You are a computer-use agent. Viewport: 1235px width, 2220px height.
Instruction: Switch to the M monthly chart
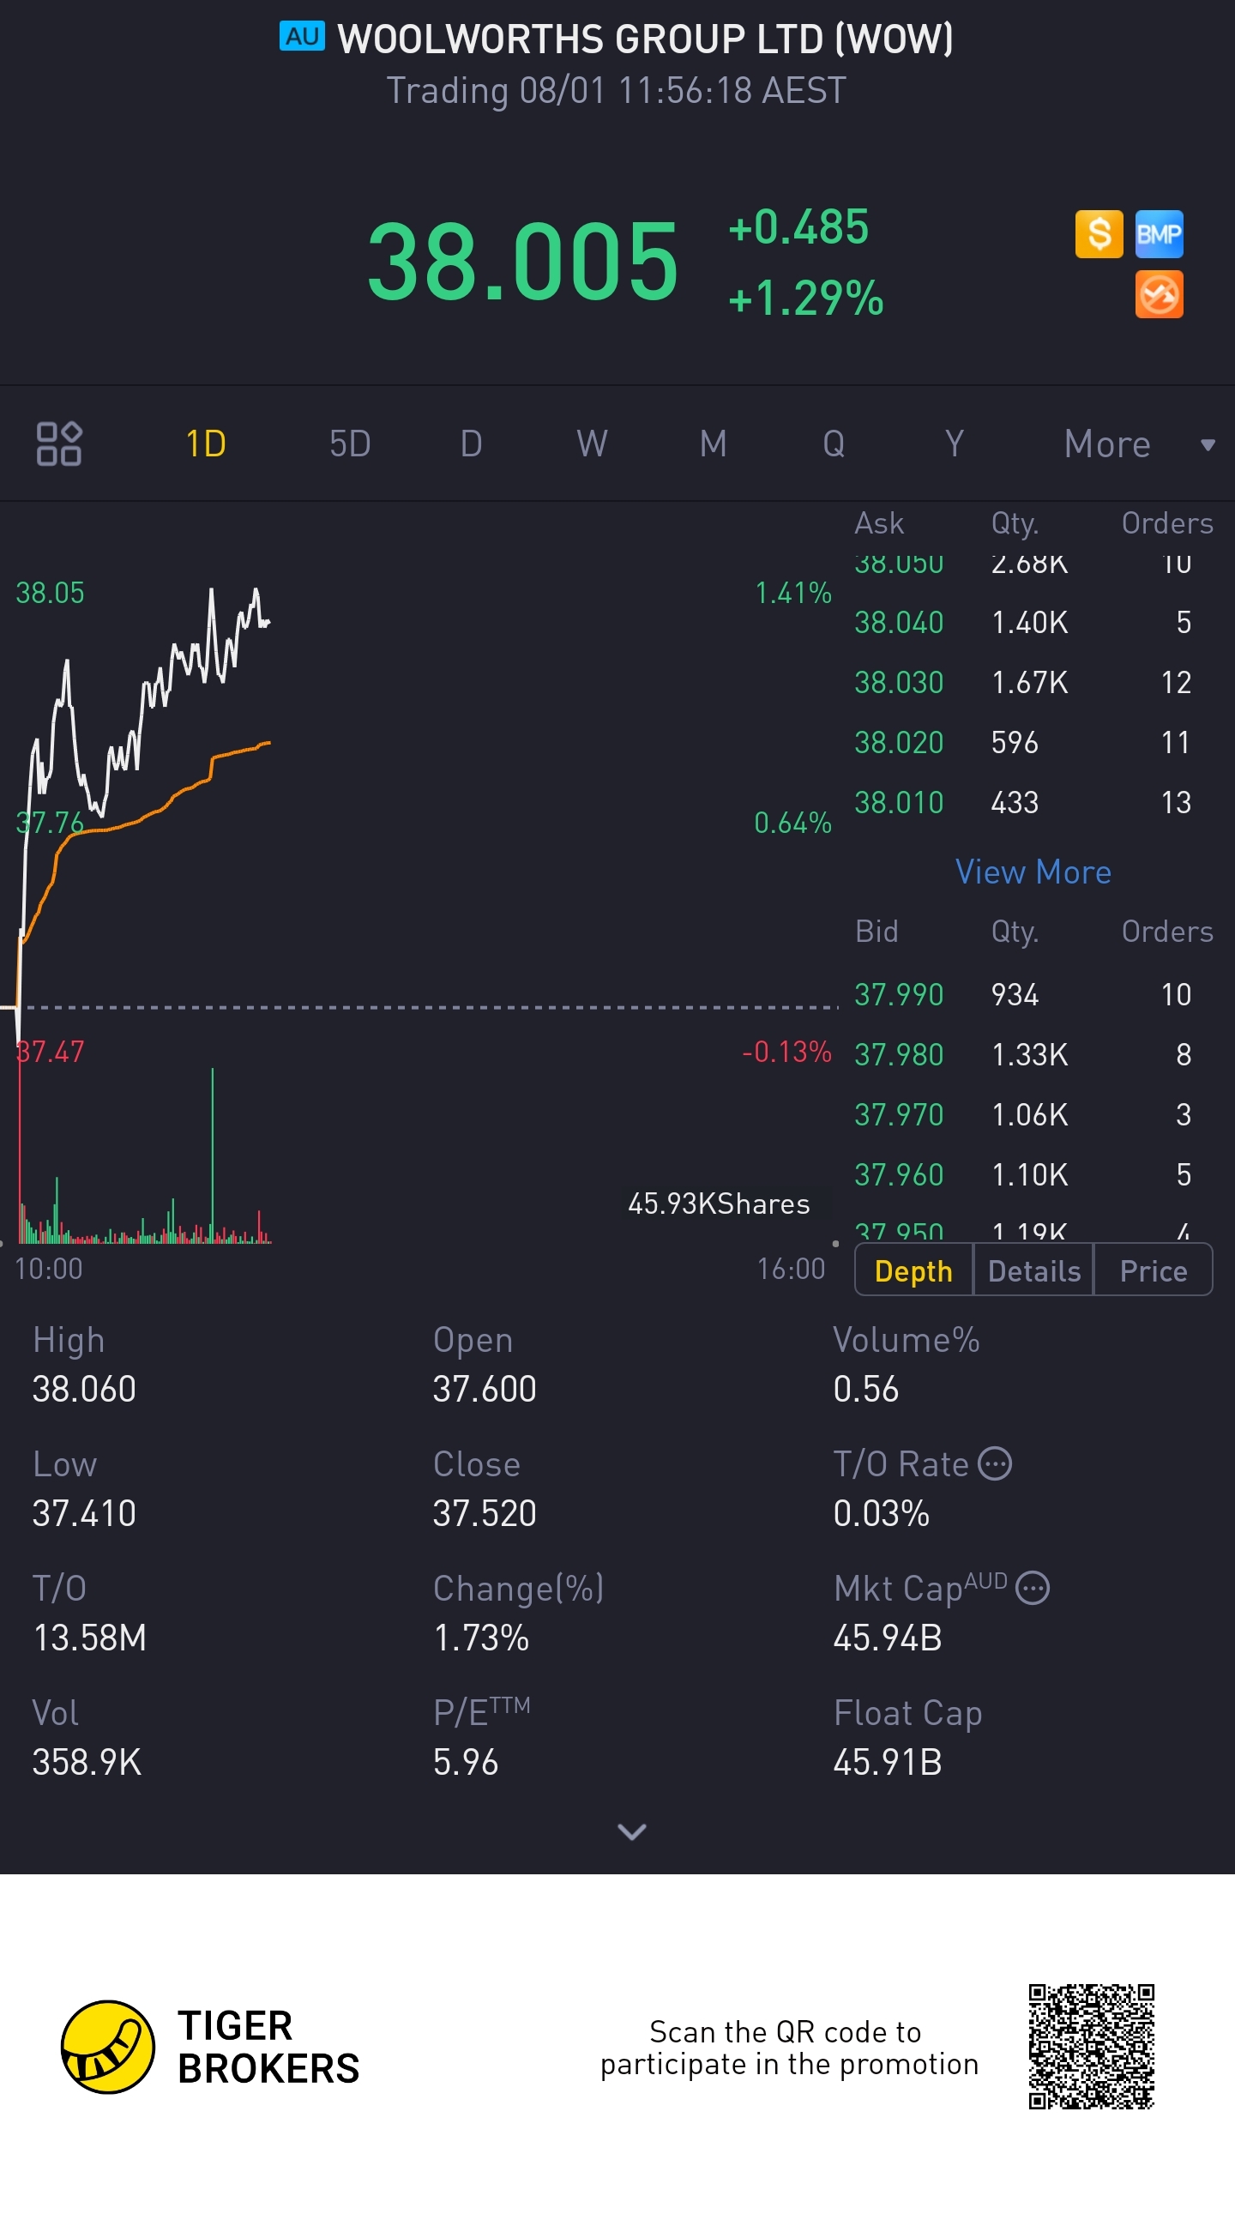click(x=713, y=443)
